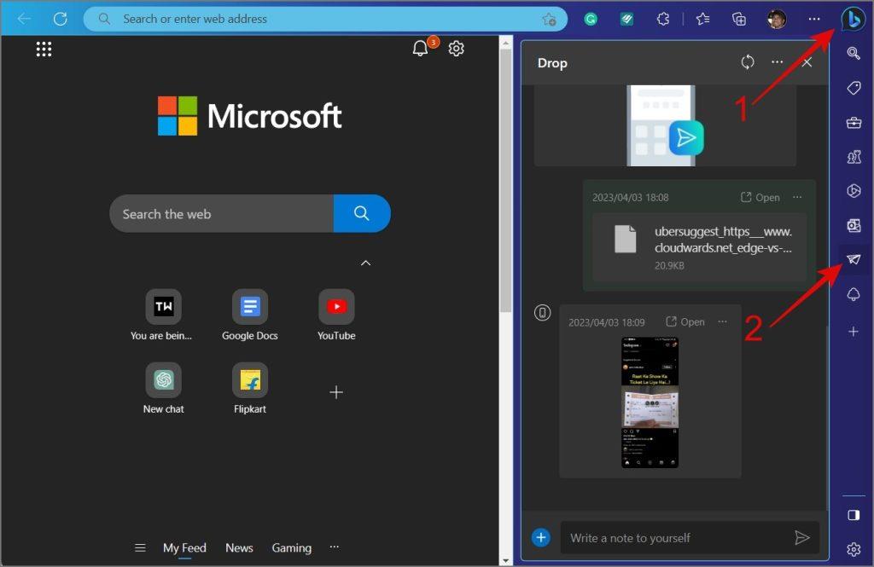Toggle the sidebar visibility button
The height and width of the screenshot is (567, 874).
point(854,515)
